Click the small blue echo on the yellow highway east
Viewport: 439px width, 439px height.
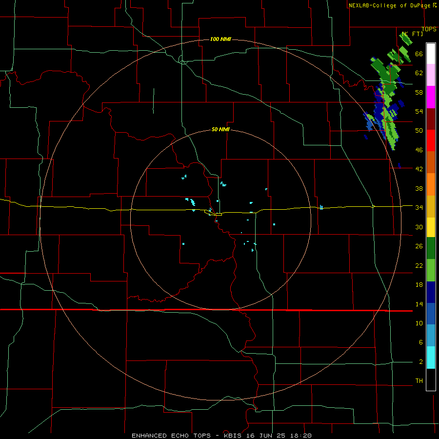pos(321,207)
